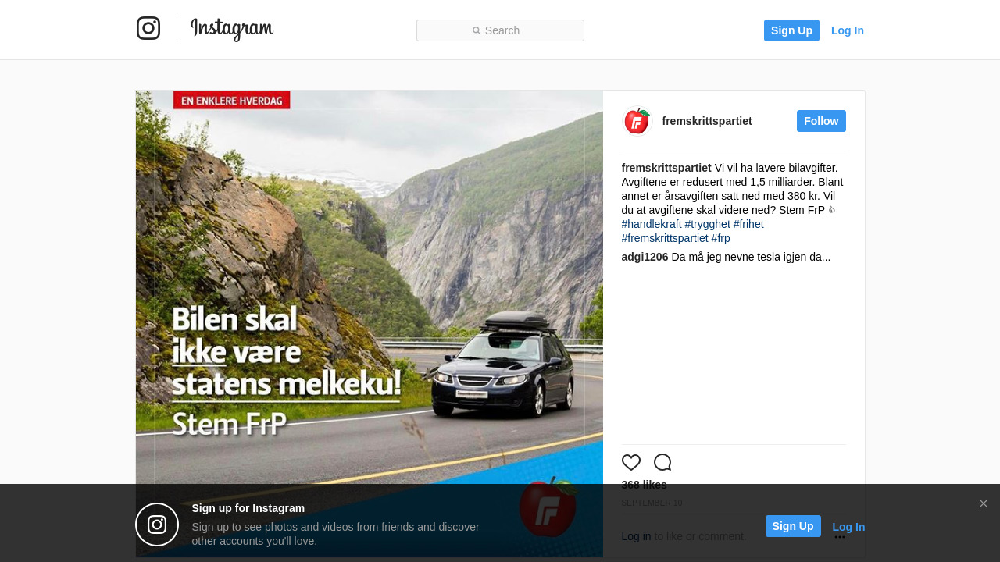Click the Instagram camera logo icon

[x=148, y=28]
